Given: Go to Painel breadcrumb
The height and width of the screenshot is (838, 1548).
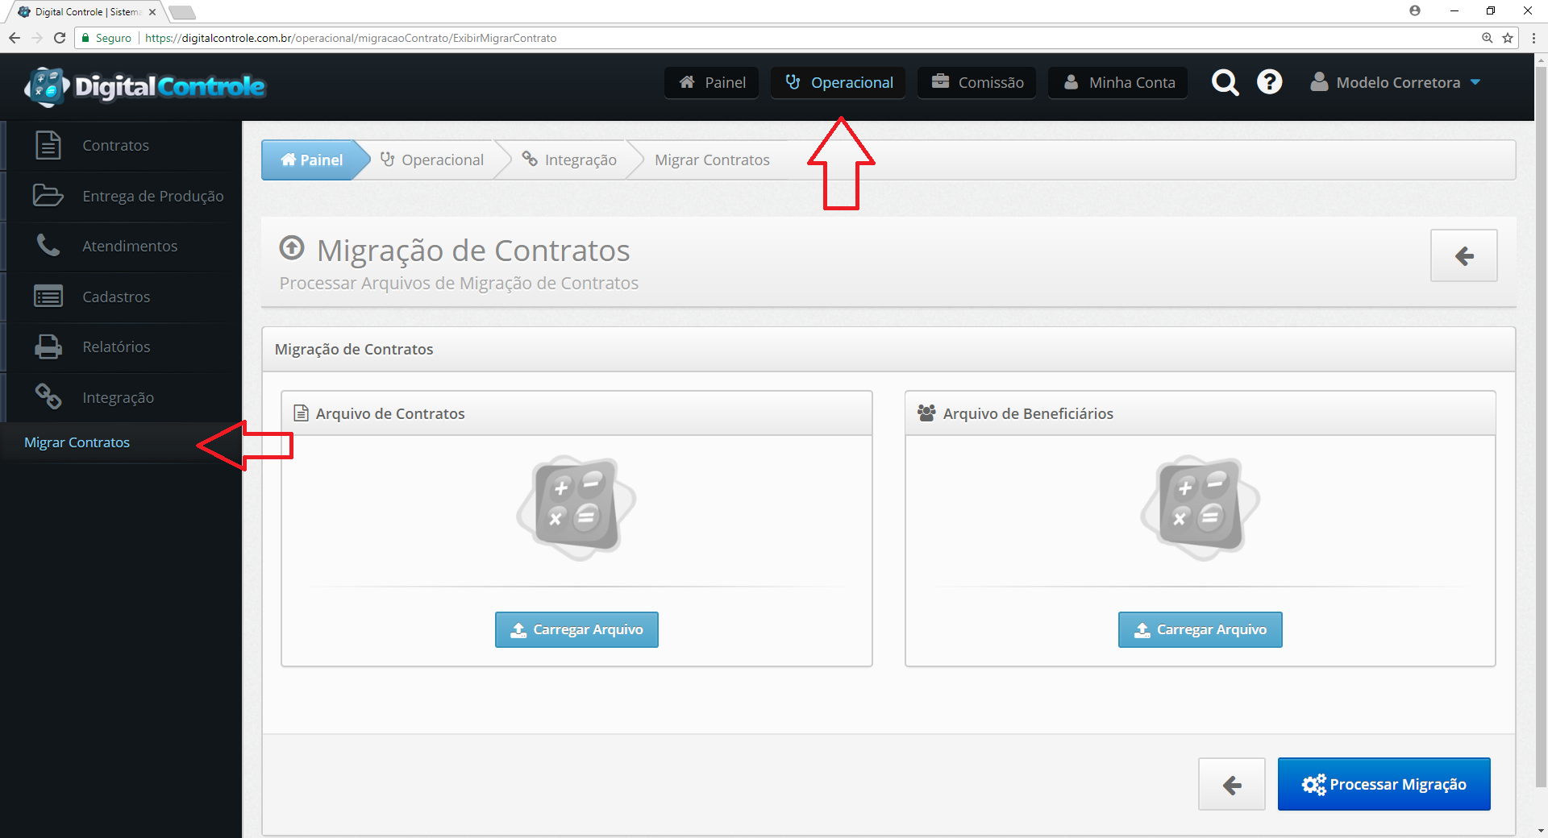Looking at the screenshot, I should [312, 160].
